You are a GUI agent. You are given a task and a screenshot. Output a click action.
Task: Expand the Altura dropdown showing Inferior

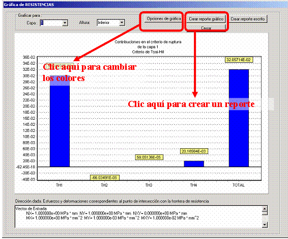click(x=122, y=23)
